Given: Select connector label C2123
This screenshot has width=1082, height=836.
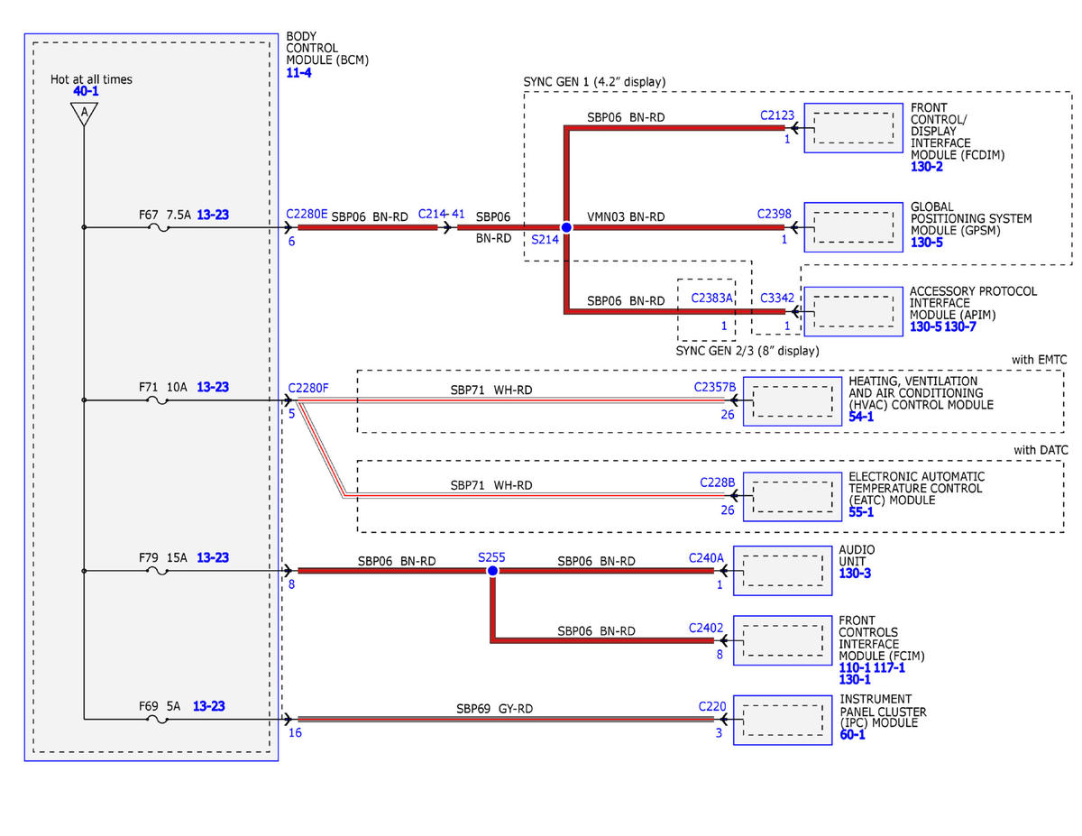Looking at the screenshot, I should [x=776, y=115].
